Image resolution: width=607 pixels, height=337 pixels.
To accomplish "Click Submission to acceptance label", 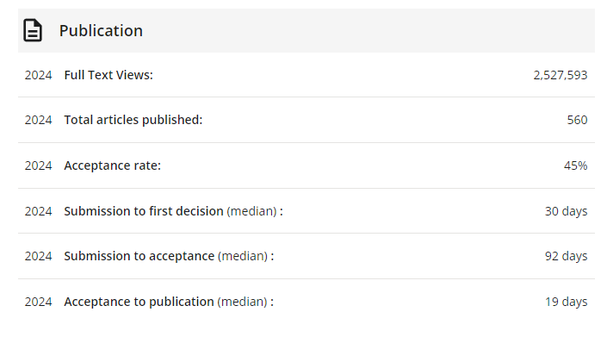I will 139,256.
